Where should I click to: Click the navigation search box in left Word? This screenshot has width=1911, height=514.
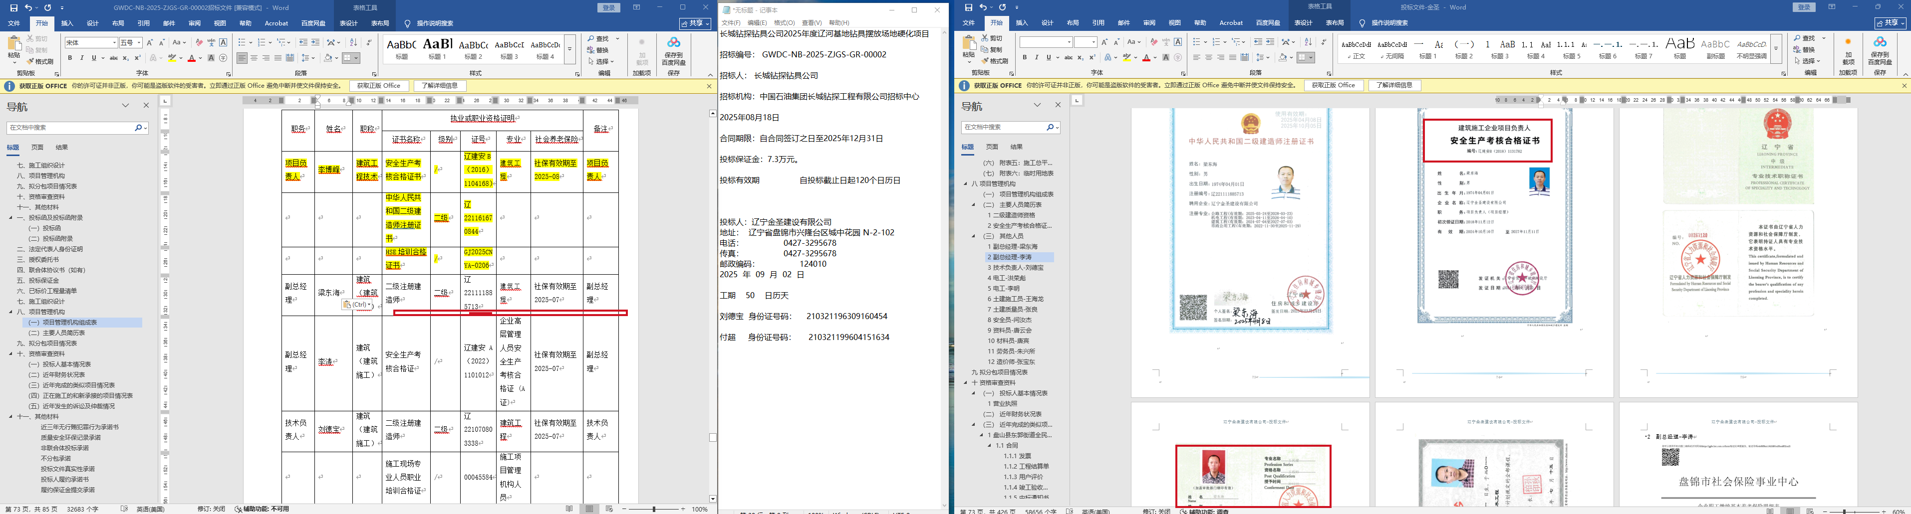click(77, 128)
